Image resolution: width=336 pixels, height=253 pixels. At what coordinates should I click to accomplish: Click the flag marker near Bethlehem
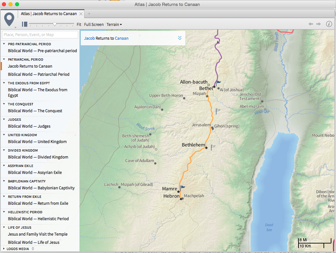tap(213, 147)
